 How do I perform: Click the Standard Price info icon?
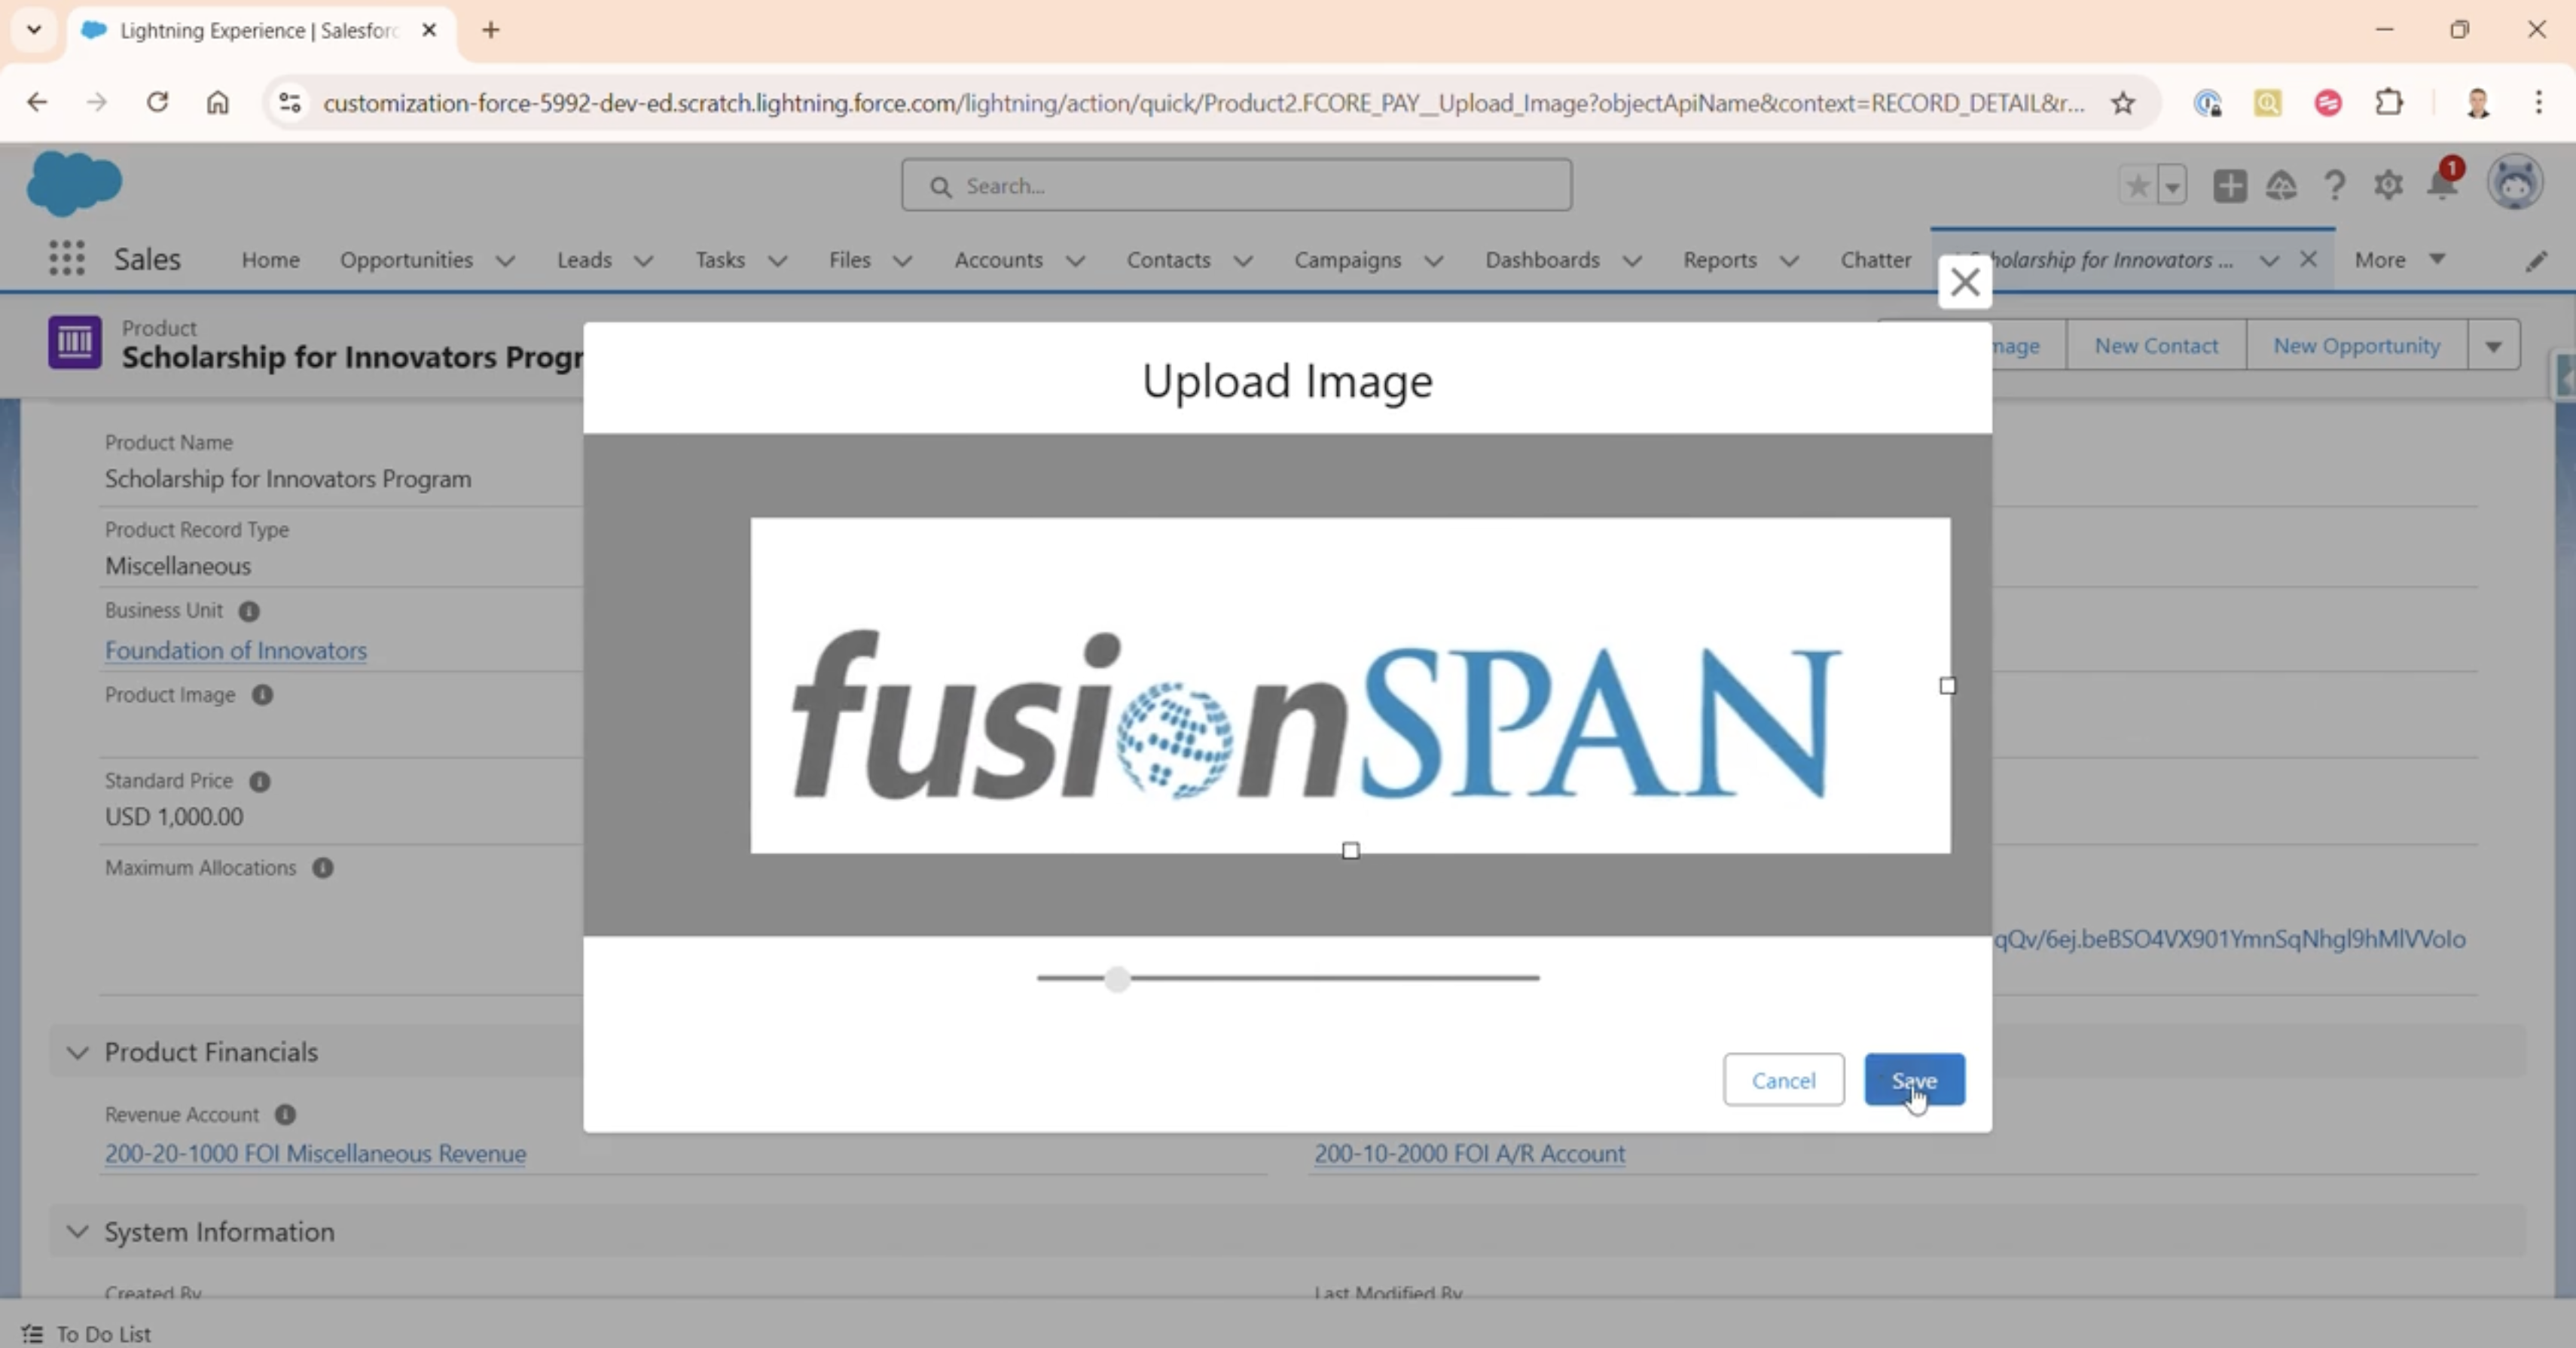260,781
